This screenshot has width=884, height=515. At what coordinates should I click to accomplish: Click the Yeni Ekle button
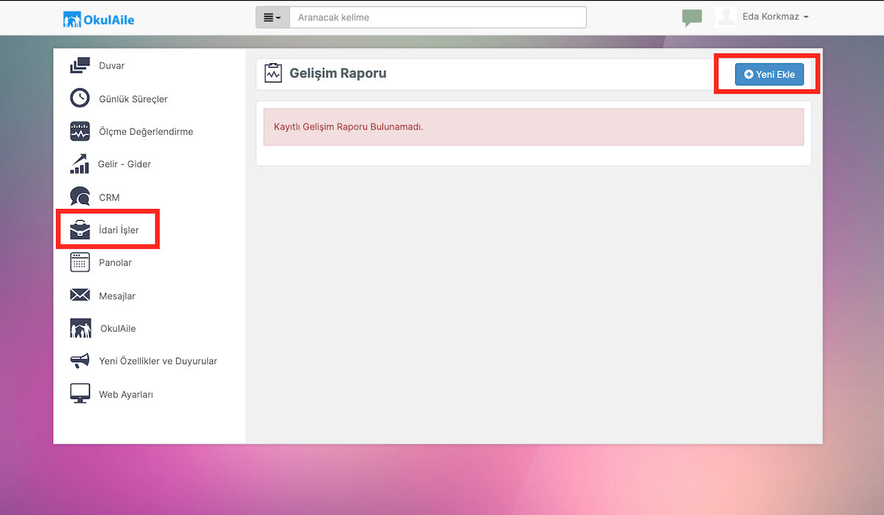(769, 74)
